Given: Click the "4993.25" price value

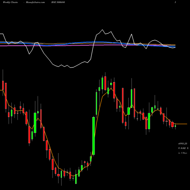Looking at the screenshot, I should 182,144.
